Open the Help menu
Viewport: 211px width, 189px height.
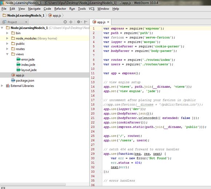click(x=116, y=9)
